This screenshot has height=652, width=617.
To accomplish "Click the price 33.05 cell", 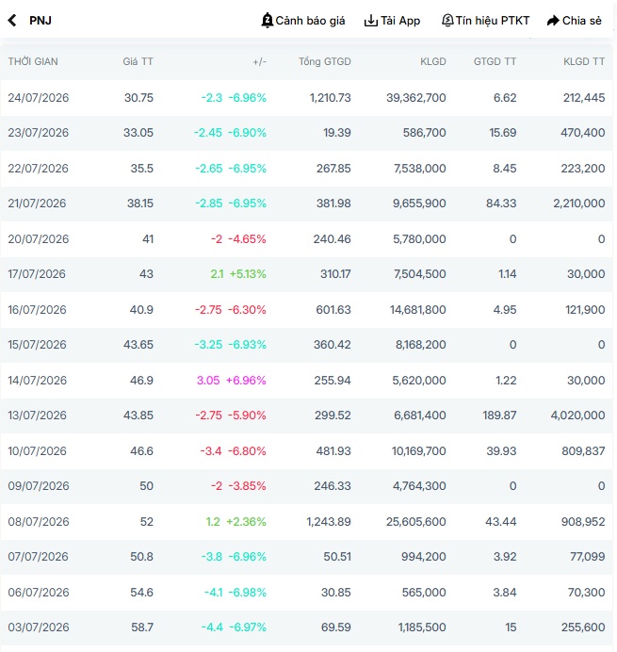I will point(138,133).
